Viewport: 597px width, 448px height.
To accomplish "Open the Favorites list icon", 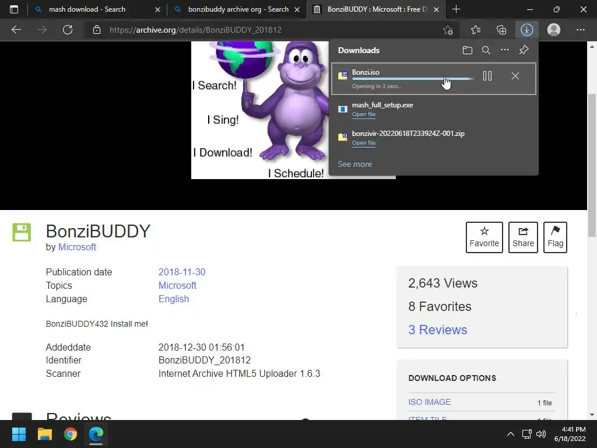I will coord(476,30).
